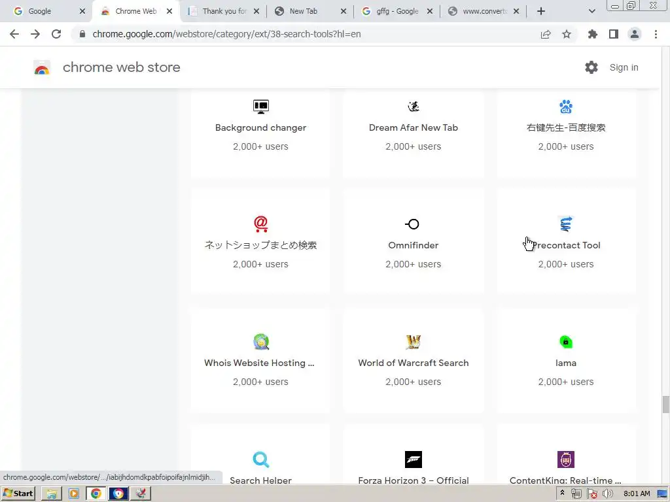Click the Whois Website Hosting globe icon
The height and width of the screenshot is (502, 670).
coord(260,341)
